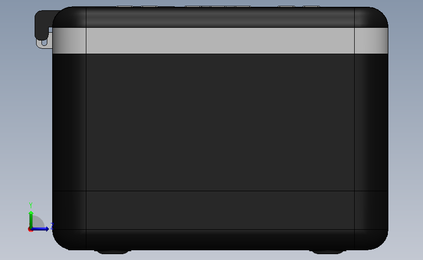Click the gray quarter-circle plane on the triad

[39, 221]
